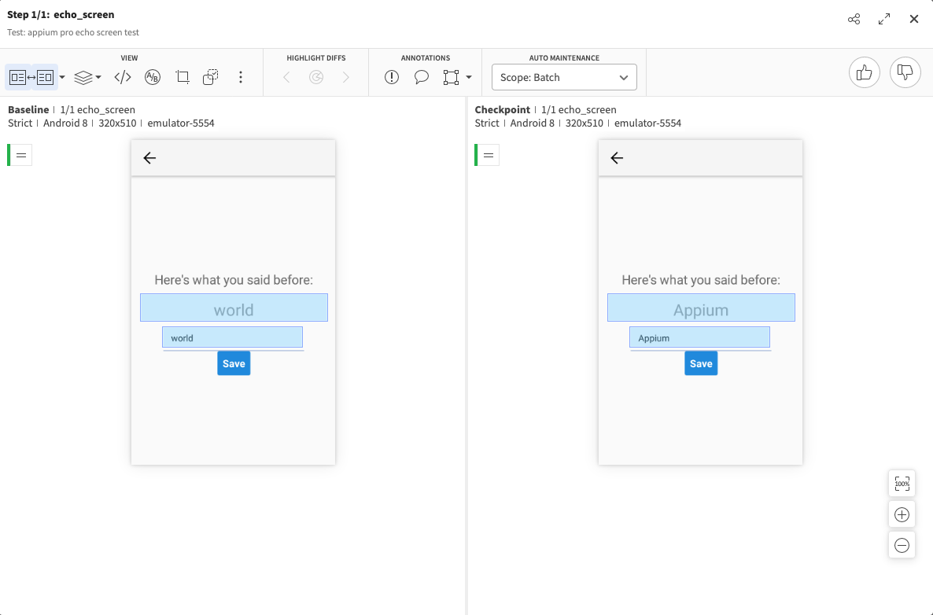Screen dimensions: 933x615
Task: Click the large 'Appium' text in checkpoint
Action: click(x=701, y=311)
